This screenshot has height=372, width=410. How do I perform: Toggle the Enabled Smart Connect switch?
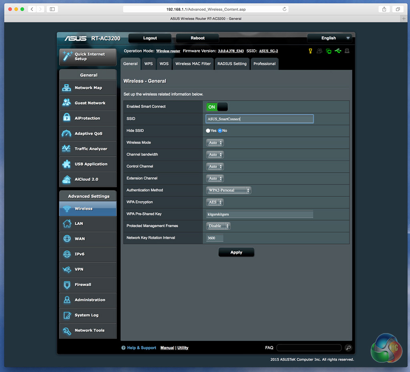(x=217, y=107)
